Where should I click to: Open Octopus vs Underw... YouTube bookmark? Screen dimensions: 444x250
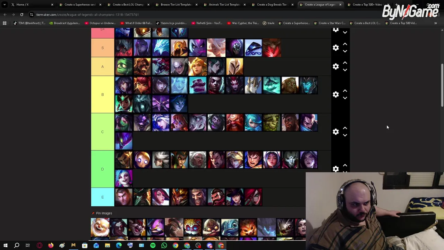[100, 23]
